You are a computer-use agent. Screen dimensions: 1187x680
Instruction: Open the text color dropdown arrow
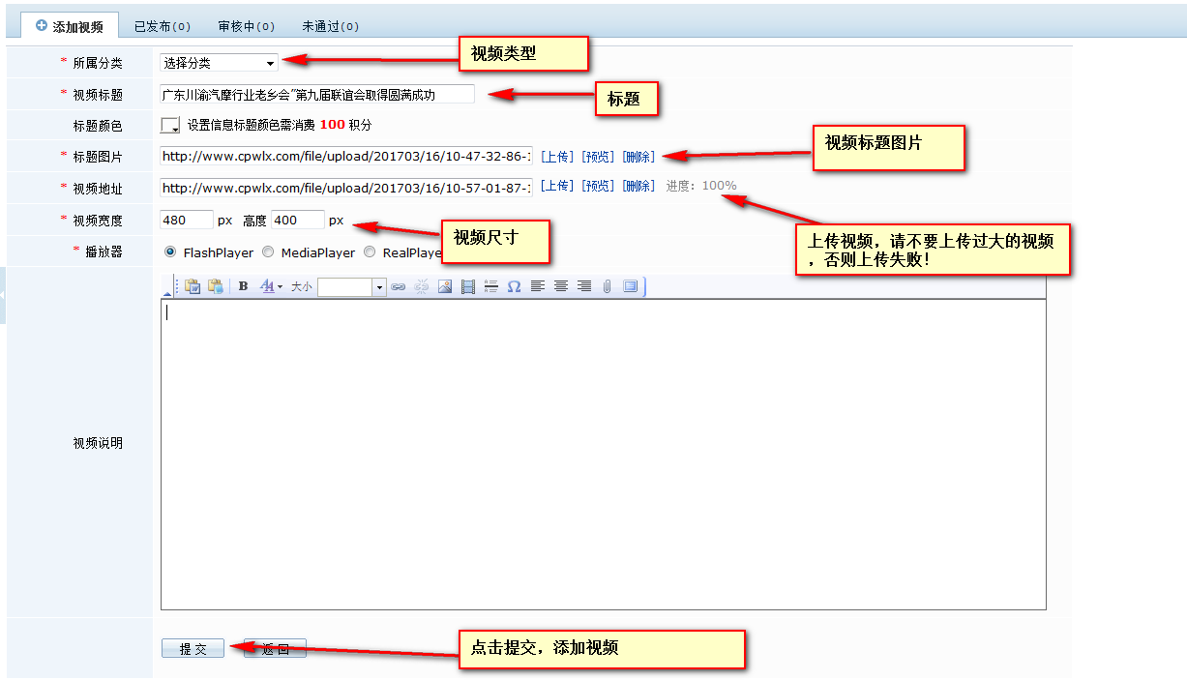click(x=280, y=287)
